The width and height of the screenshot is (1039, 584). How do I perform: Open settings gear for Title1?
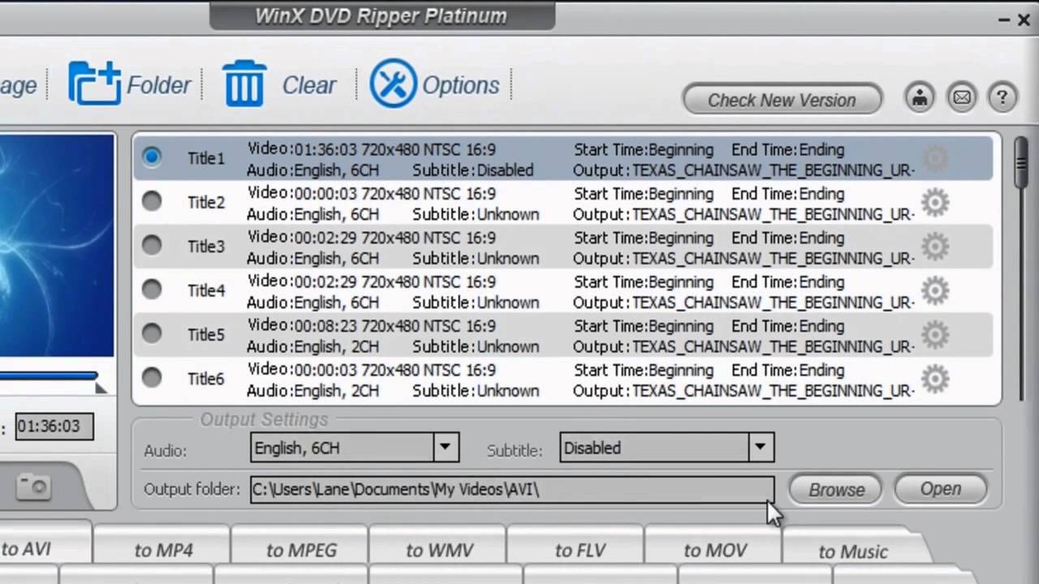(935, 158)
